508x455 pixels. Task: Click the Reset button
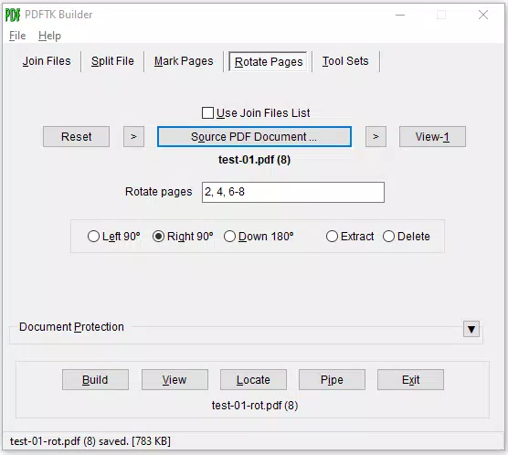click(76, 137)
